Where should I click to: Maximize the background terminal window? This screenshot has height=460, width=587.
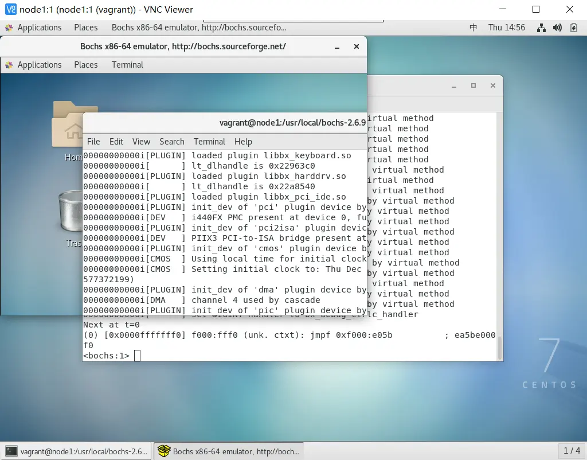(473, 85)
